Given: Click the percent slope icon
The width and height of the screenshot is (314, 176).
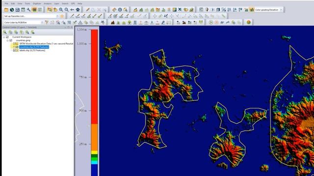Looking at the screenshot, I should pos(224,10).
